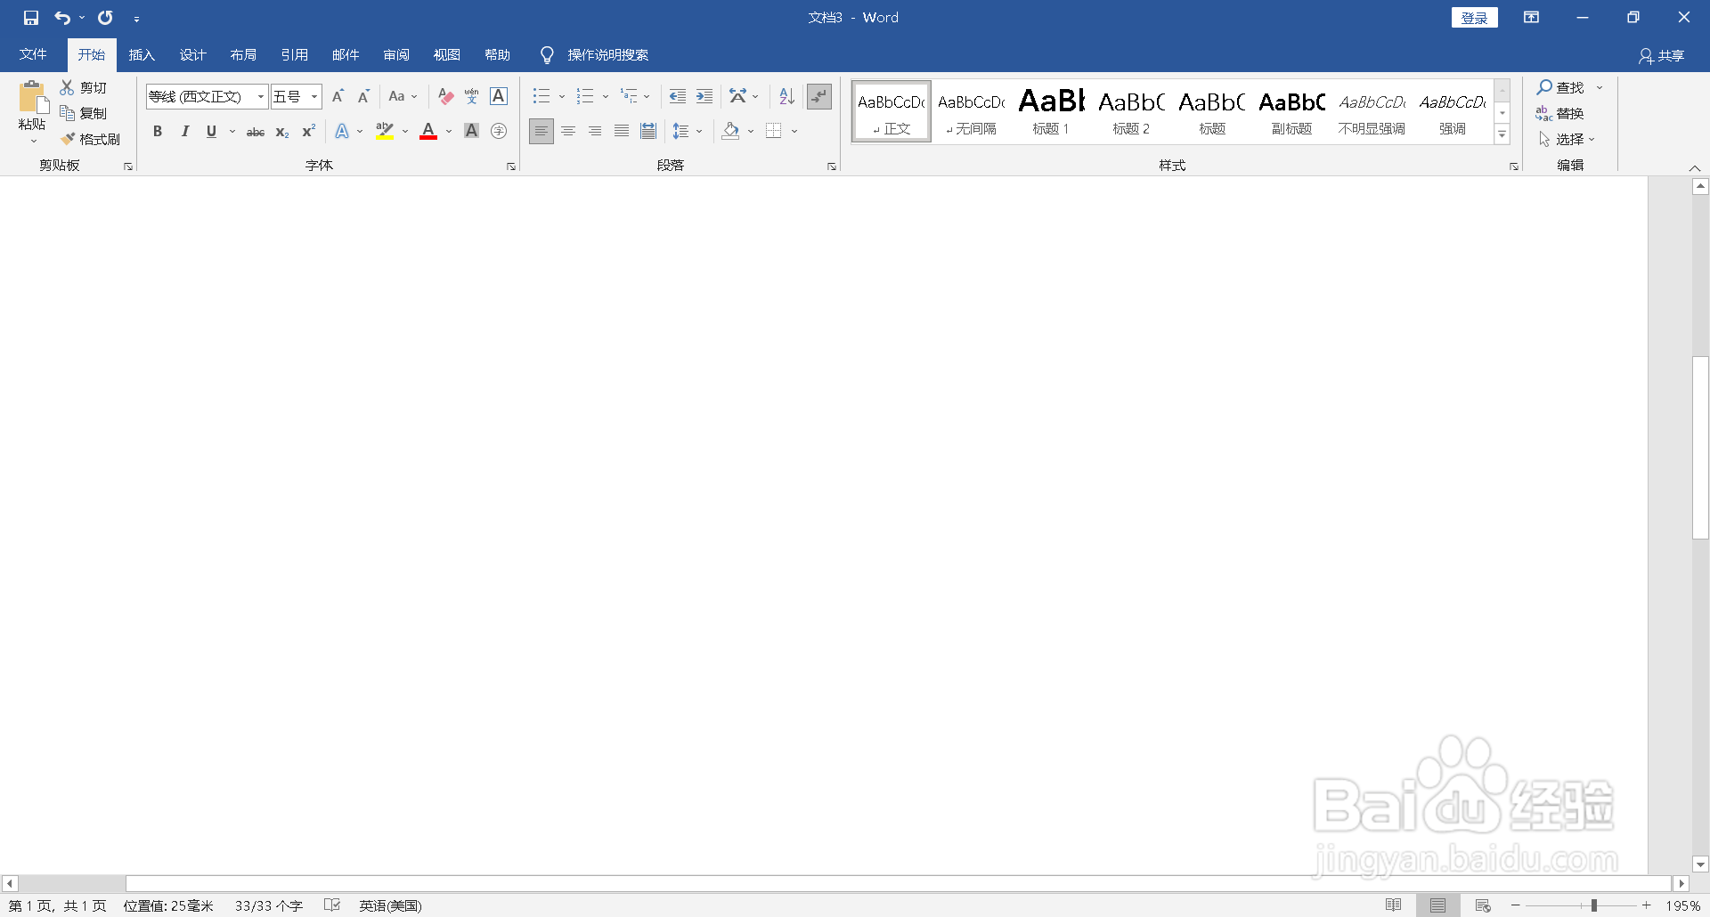Select align right paragraph alignment
This screenshot has width=1710, height=917.
click(595, 131)
